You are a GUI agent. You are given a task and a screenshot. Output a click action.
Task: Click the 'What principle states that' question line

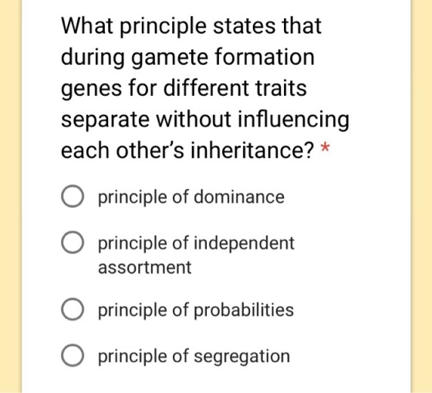(x=191, y=26)
